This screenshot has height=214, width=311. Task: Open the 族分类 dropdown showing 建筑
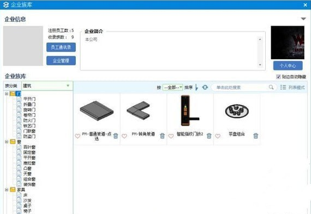47,85
